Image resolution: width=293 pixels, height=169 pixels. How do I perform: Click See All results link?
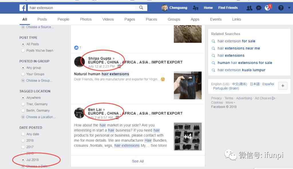[x=138, y=161]
